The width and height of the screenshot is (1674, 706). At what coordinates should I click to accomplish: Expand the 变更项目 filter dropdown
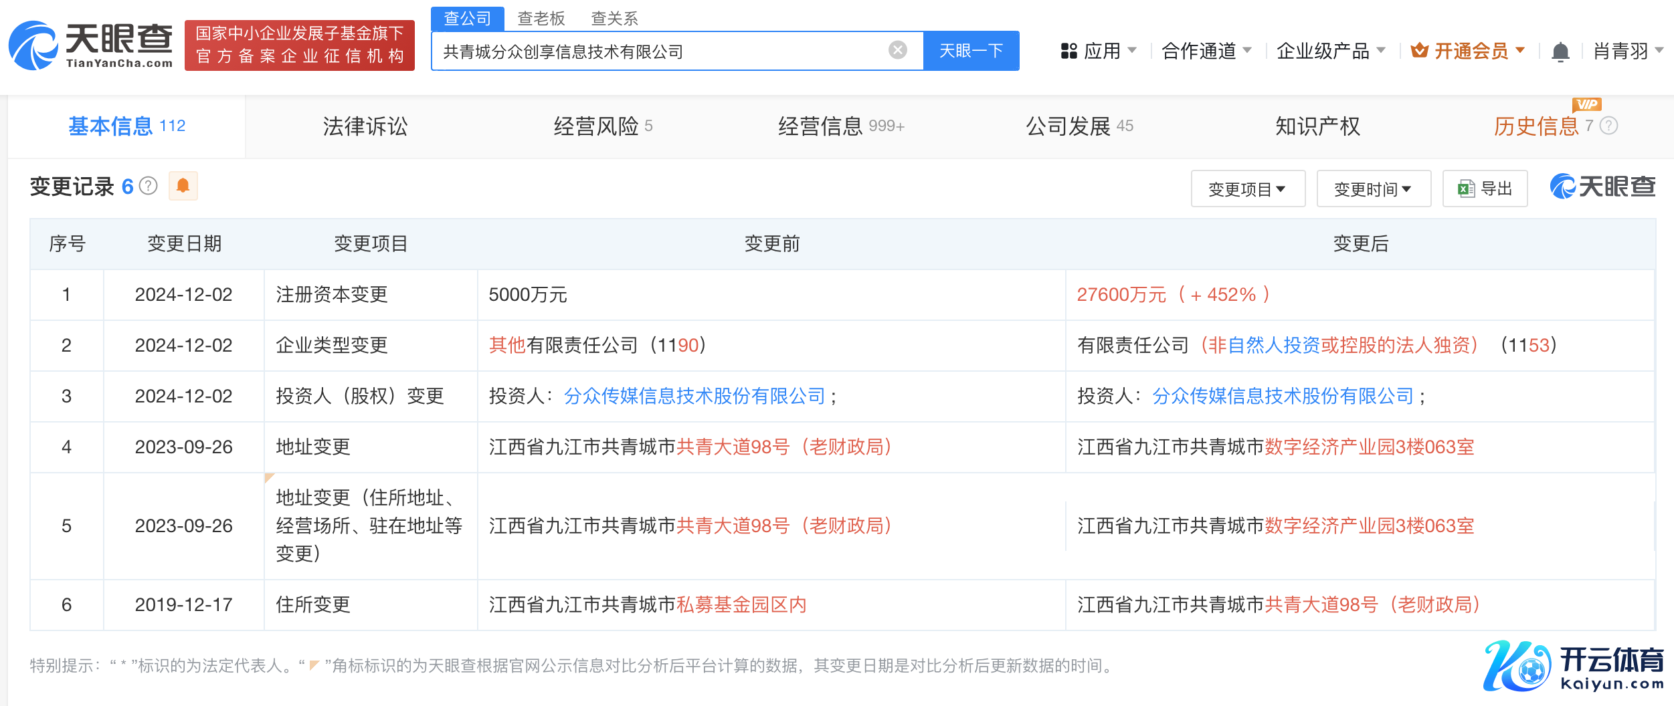1247,189
